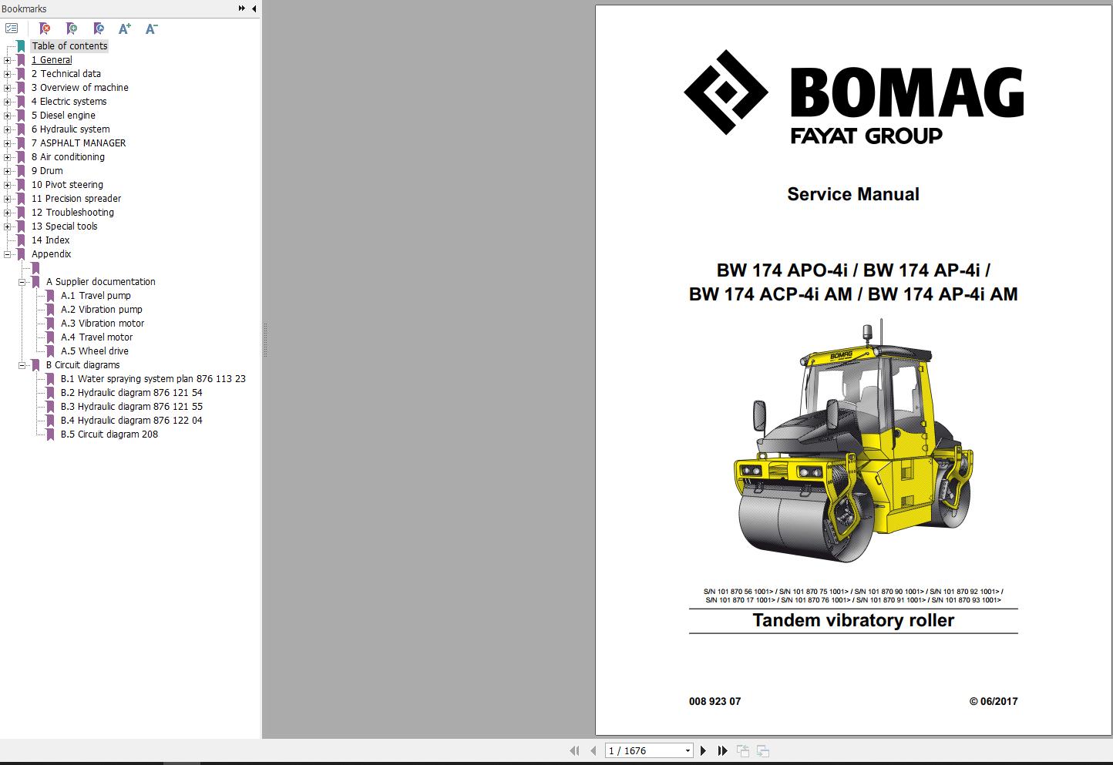Open the 13 Special tools bookmark

coord(65,226)
